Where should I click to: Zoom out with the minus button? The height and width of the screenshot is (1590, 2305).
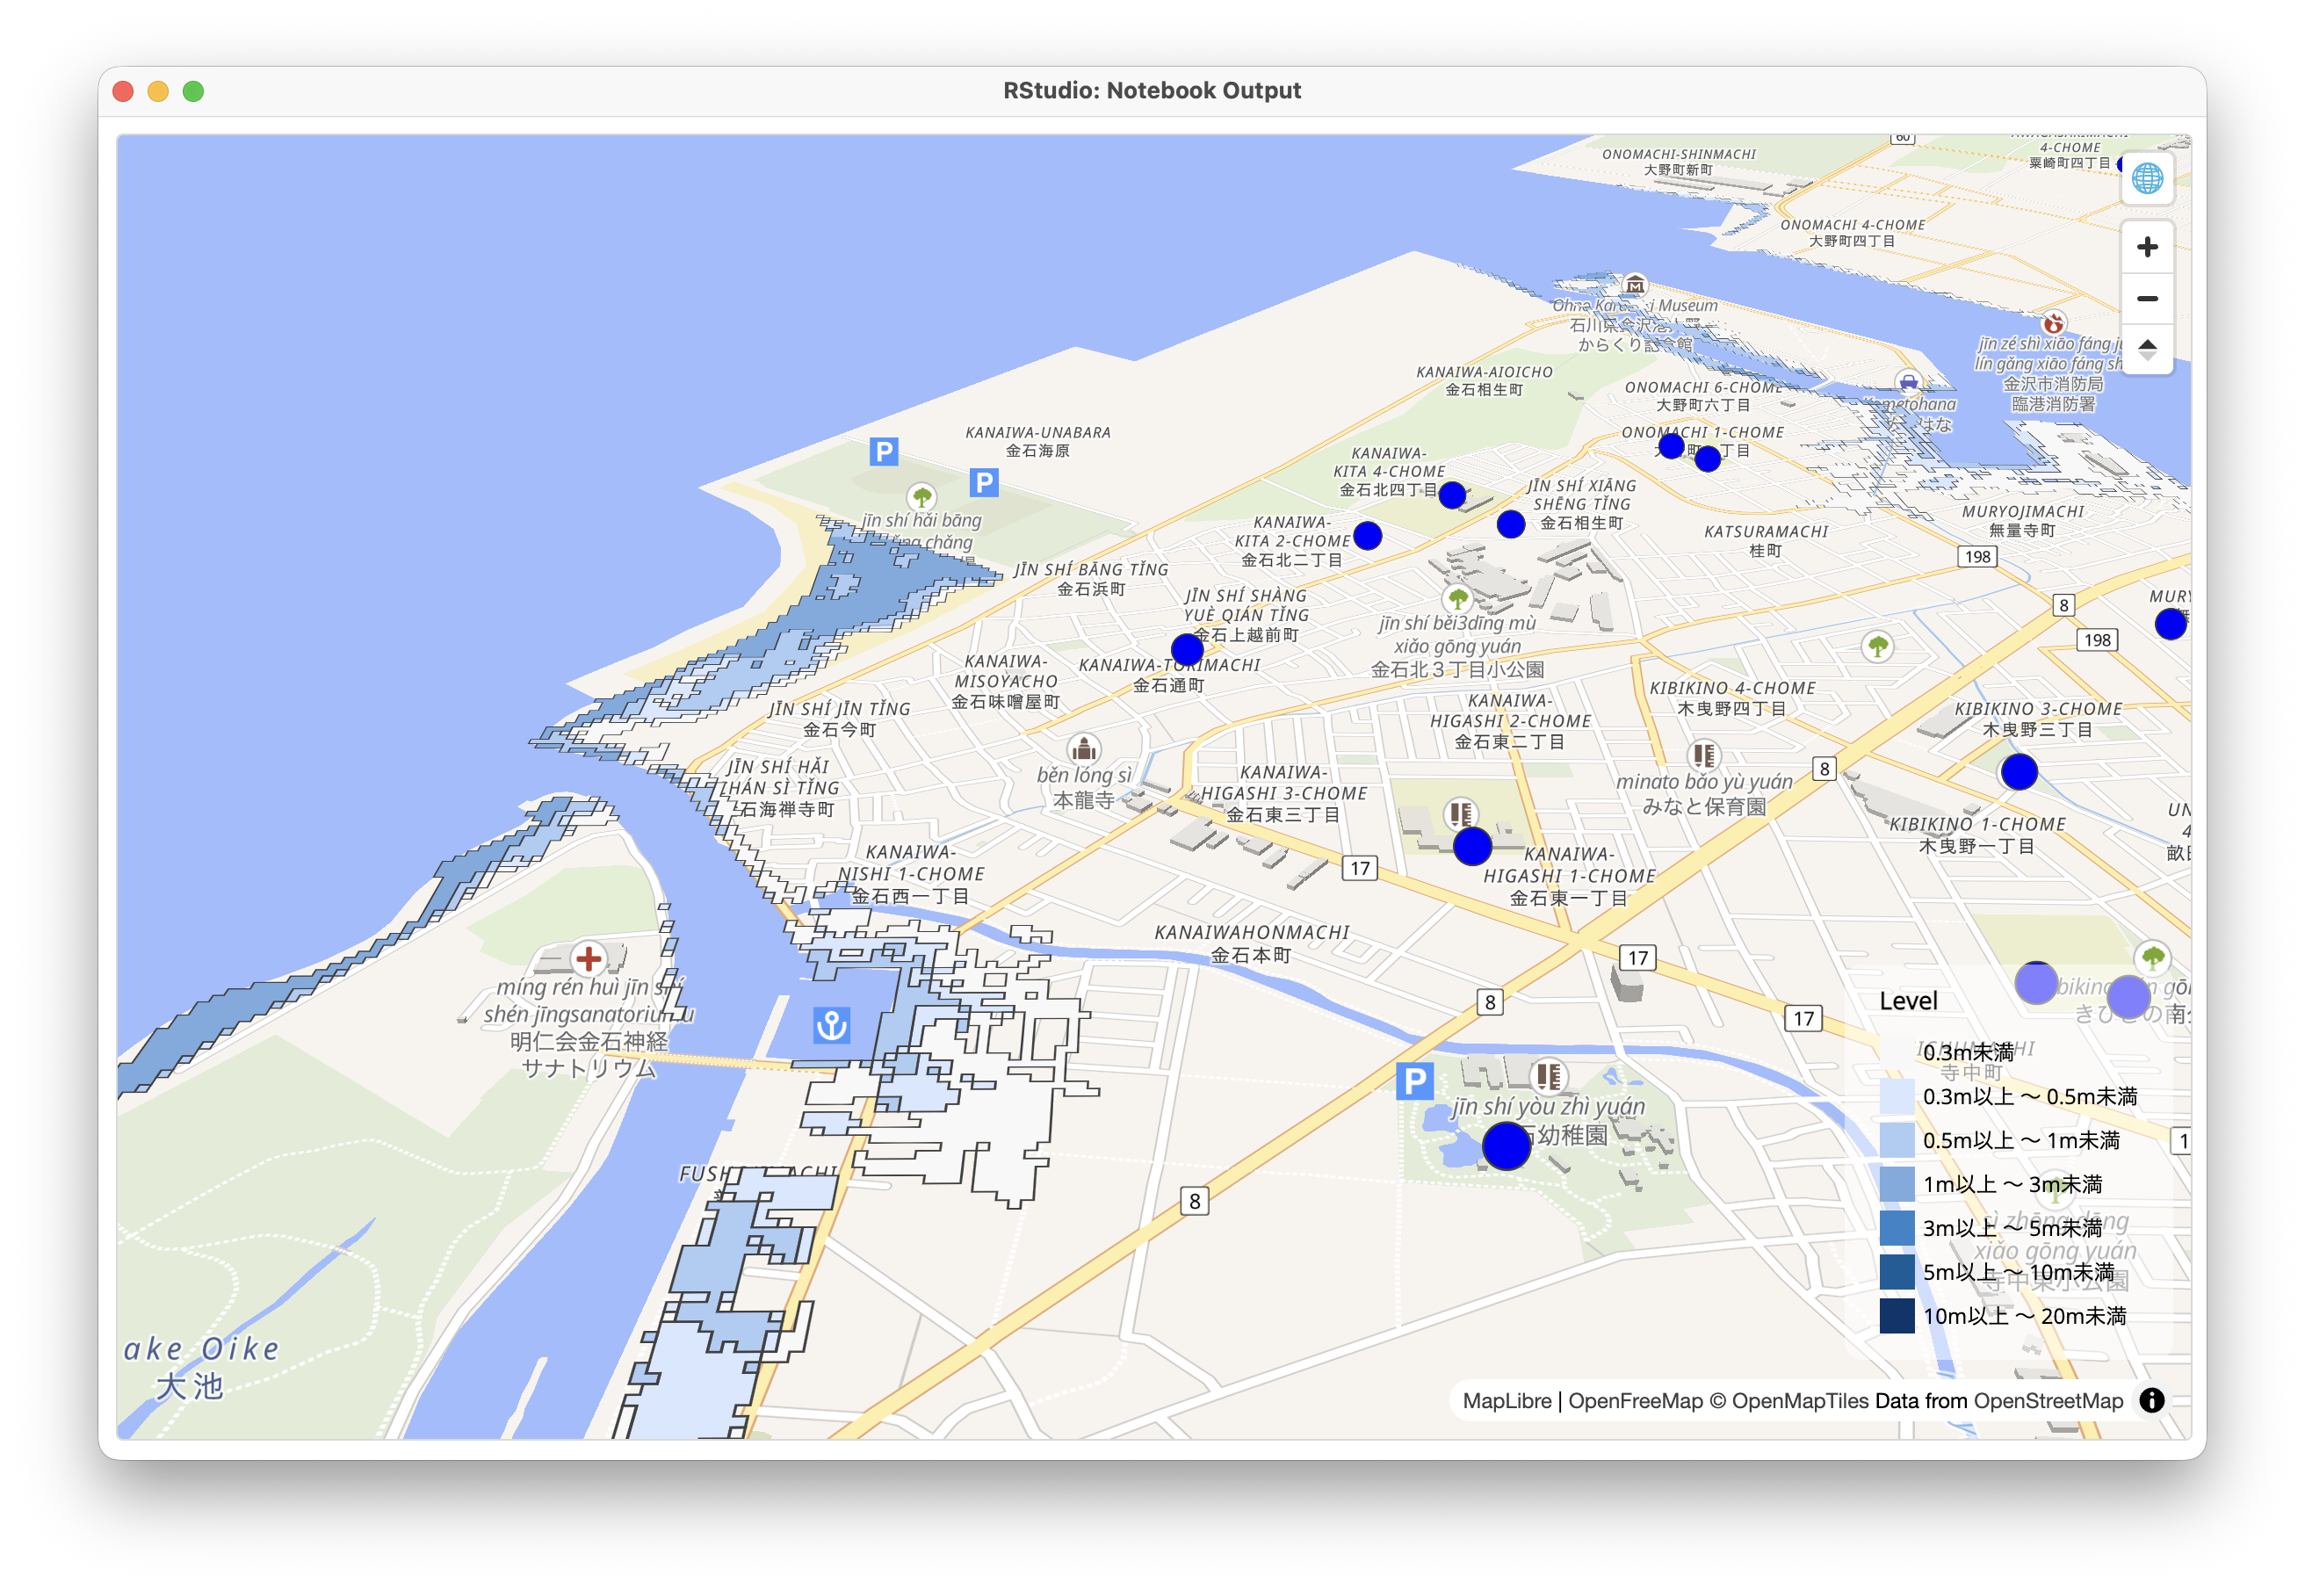(x=2147, y=299)
